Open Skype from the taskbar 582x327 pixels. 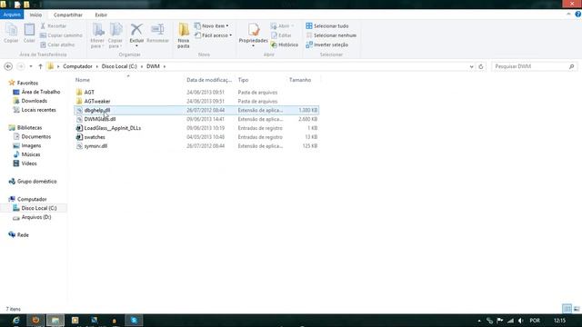[134, 321]
